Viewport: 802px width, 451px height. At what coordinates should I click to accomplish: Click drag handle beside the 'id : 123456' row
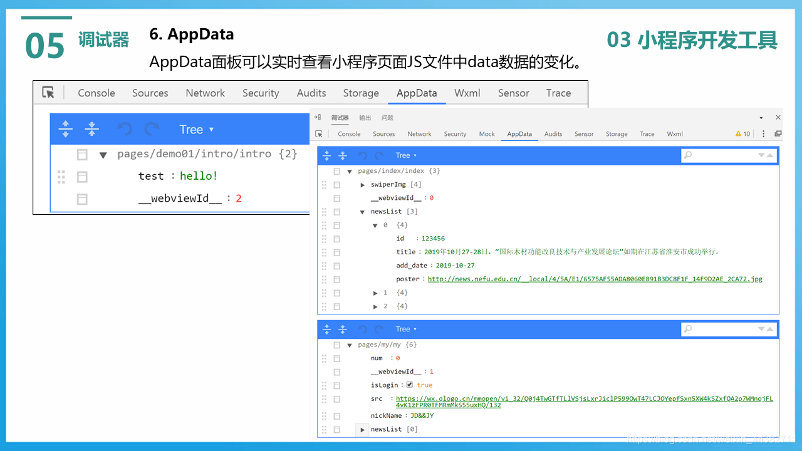click(324, 239)
